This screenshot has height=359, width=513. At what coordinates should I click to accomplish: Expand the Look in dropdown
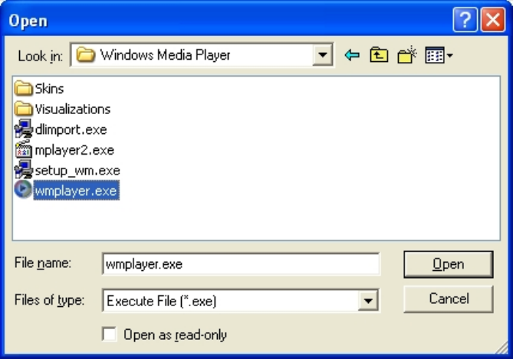click(x=323, y=55)
